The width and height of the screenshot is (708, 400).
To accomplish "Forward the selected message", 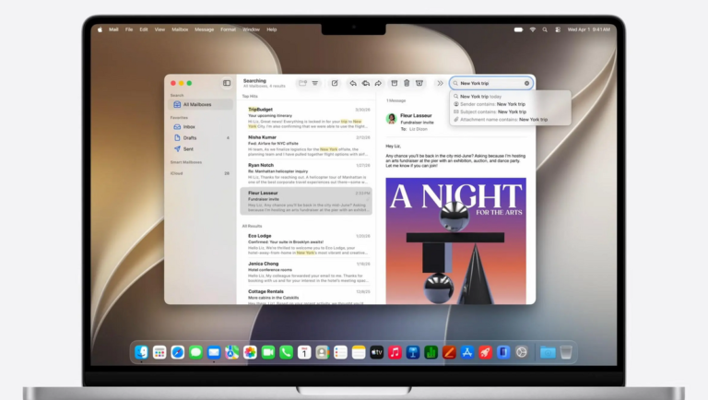I will coord(378,83).
